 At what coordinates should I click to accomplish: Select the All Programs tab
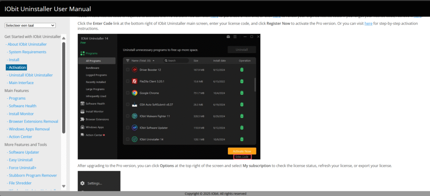tap(97, 61)
